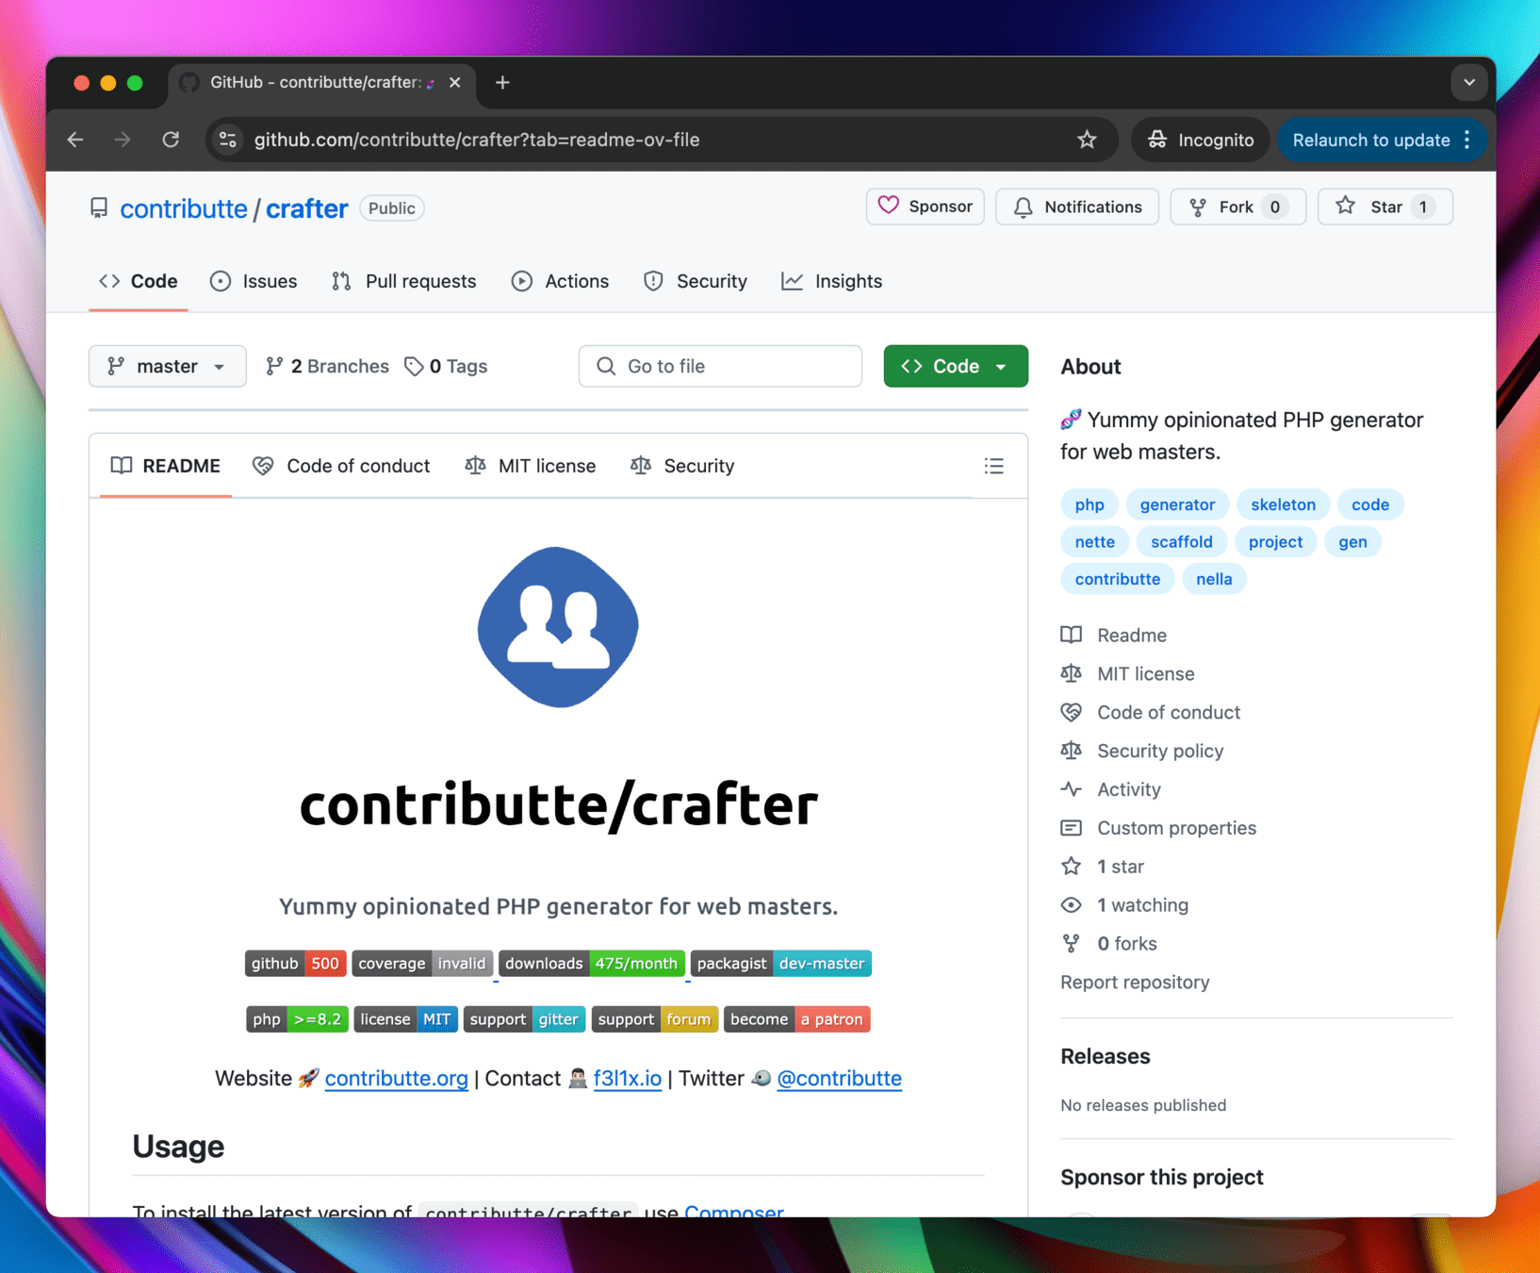Open the repository Security tab
This screenshot has width=1540, height=1273.
pyautogui.click(x=695, y=281)
